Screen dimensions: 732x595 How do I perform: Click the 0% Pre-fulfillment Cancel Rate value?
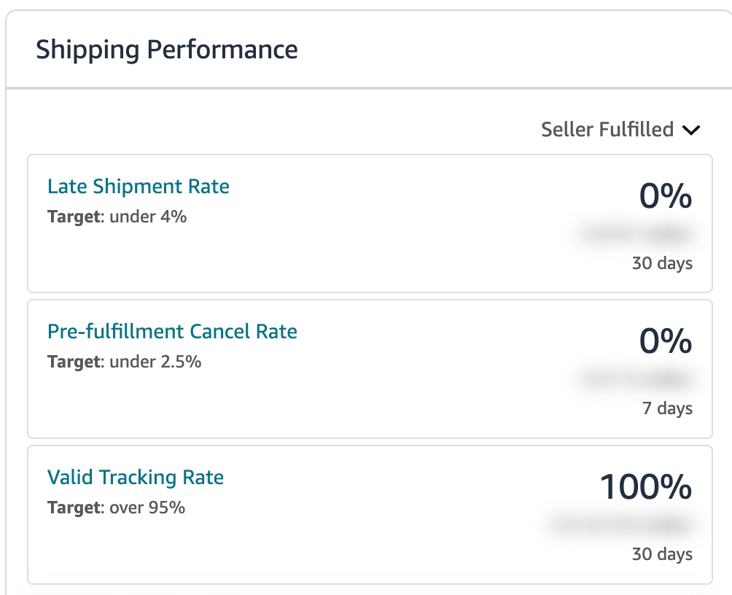(665, 341)
